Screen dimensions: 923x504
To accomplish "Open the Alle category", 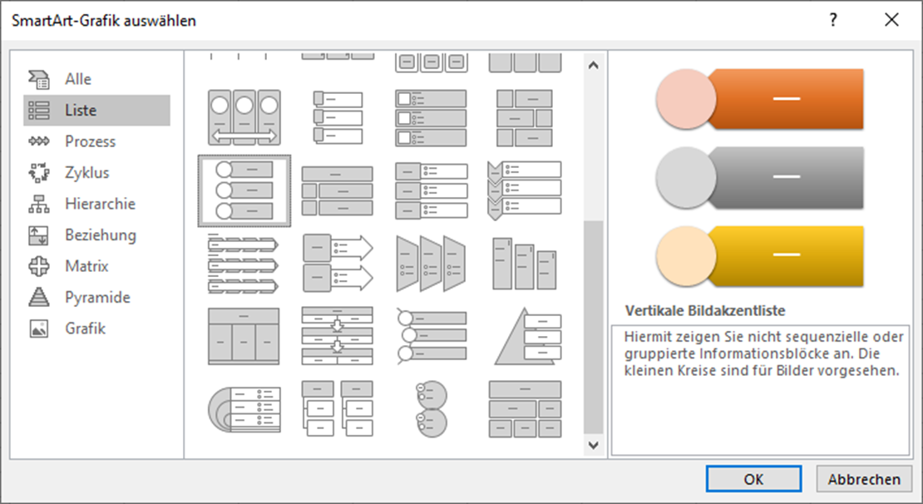I will (78, 79).
